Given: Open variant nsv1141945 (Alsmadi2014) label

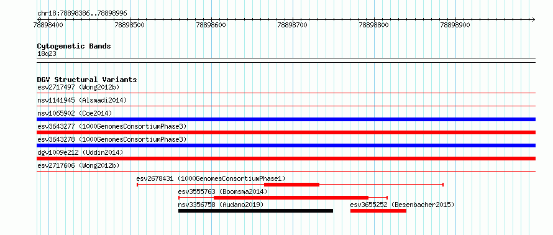Looking at the screenshot, I should (x=82, y=100).
